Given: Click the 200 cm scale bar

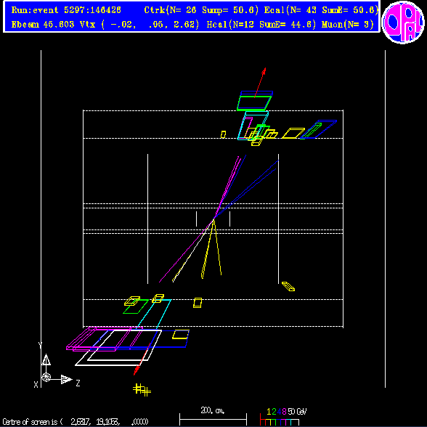Looking at the screenshot, I should 213,415.
